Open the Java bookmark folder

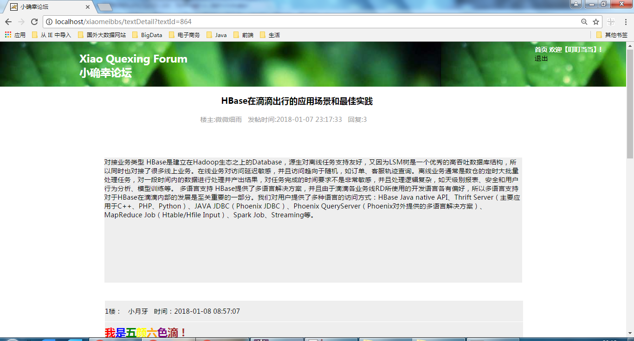[216, 35]
